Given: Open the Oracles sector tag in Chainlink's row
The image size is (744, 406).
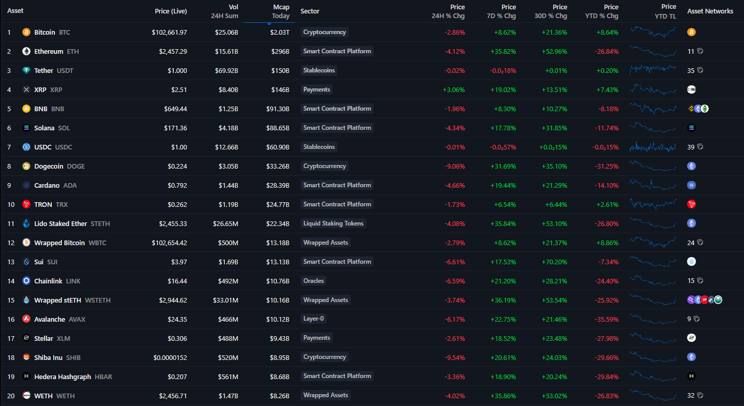Looking at the screenshot, I should pos(314,281).
